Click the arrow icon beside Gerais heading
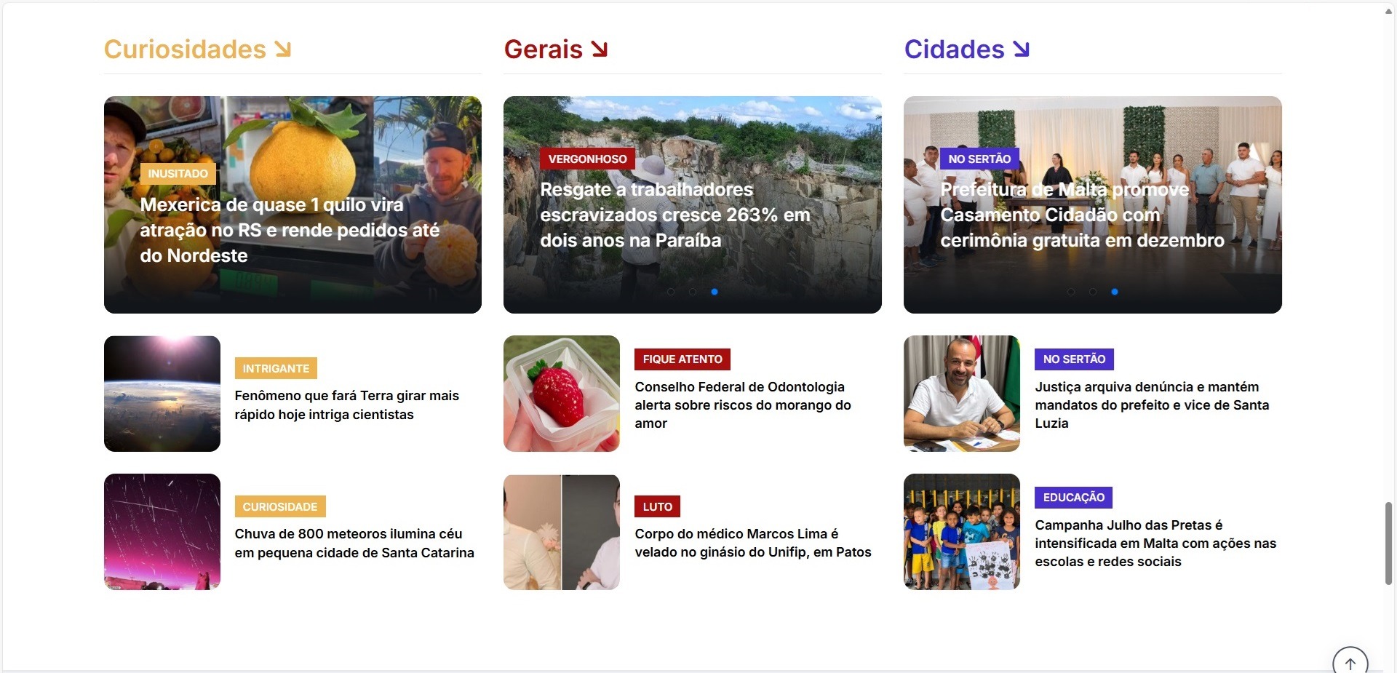This screenshot has height=673, width=1397. point(599,49)
